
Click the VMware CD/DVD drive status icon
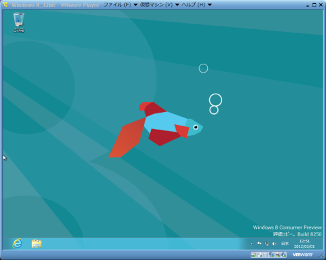[x=259, y=255]
